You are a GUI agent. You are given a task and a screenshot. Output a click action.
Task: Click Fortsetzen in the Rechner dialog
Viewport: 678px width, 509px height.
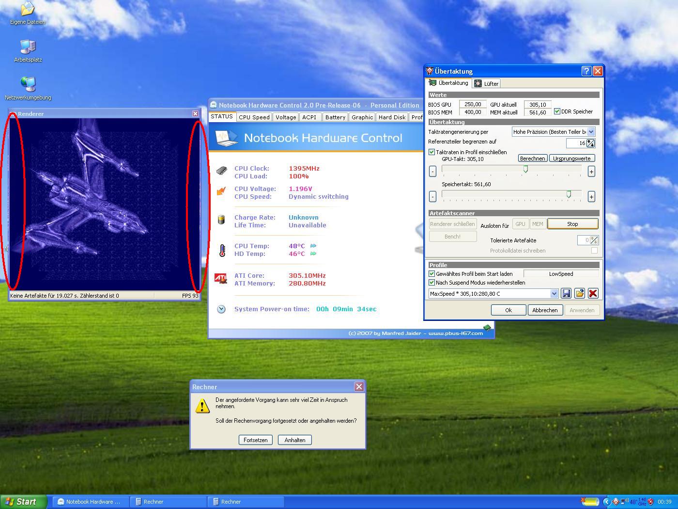(x=255, y=440)
